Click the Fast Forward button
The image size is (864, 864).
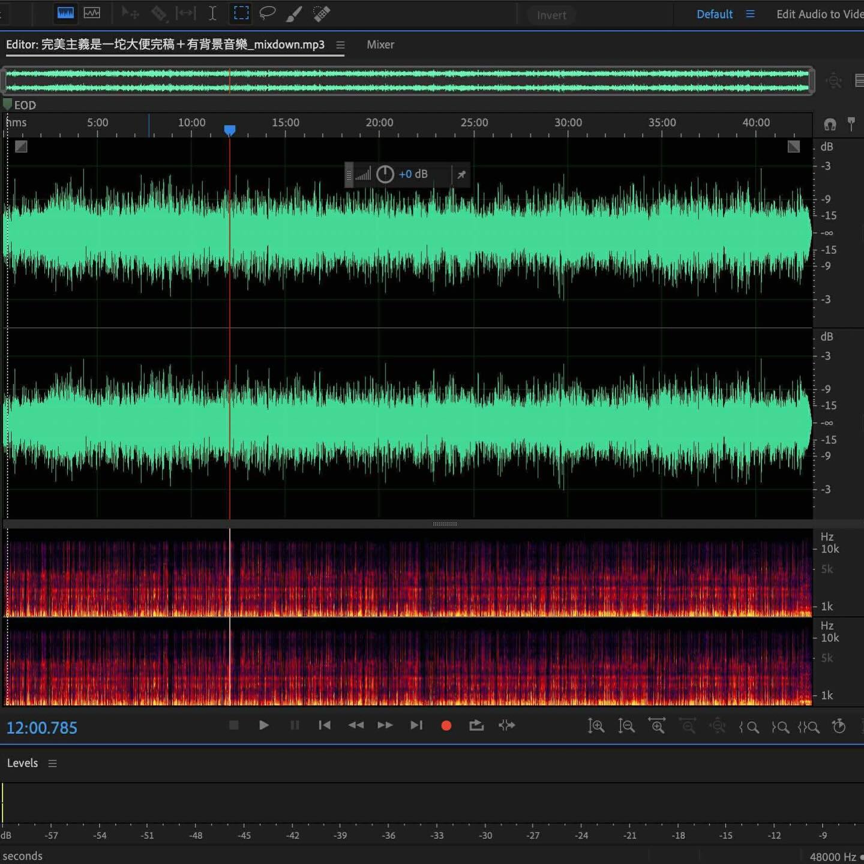point(385,725)
